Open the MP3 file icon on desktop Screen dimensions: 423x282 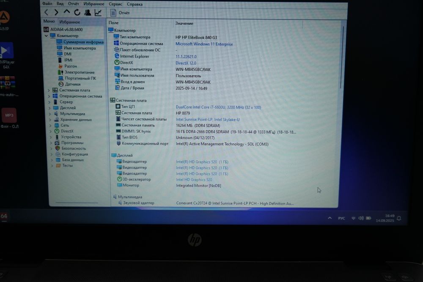(x=9, y=115)
